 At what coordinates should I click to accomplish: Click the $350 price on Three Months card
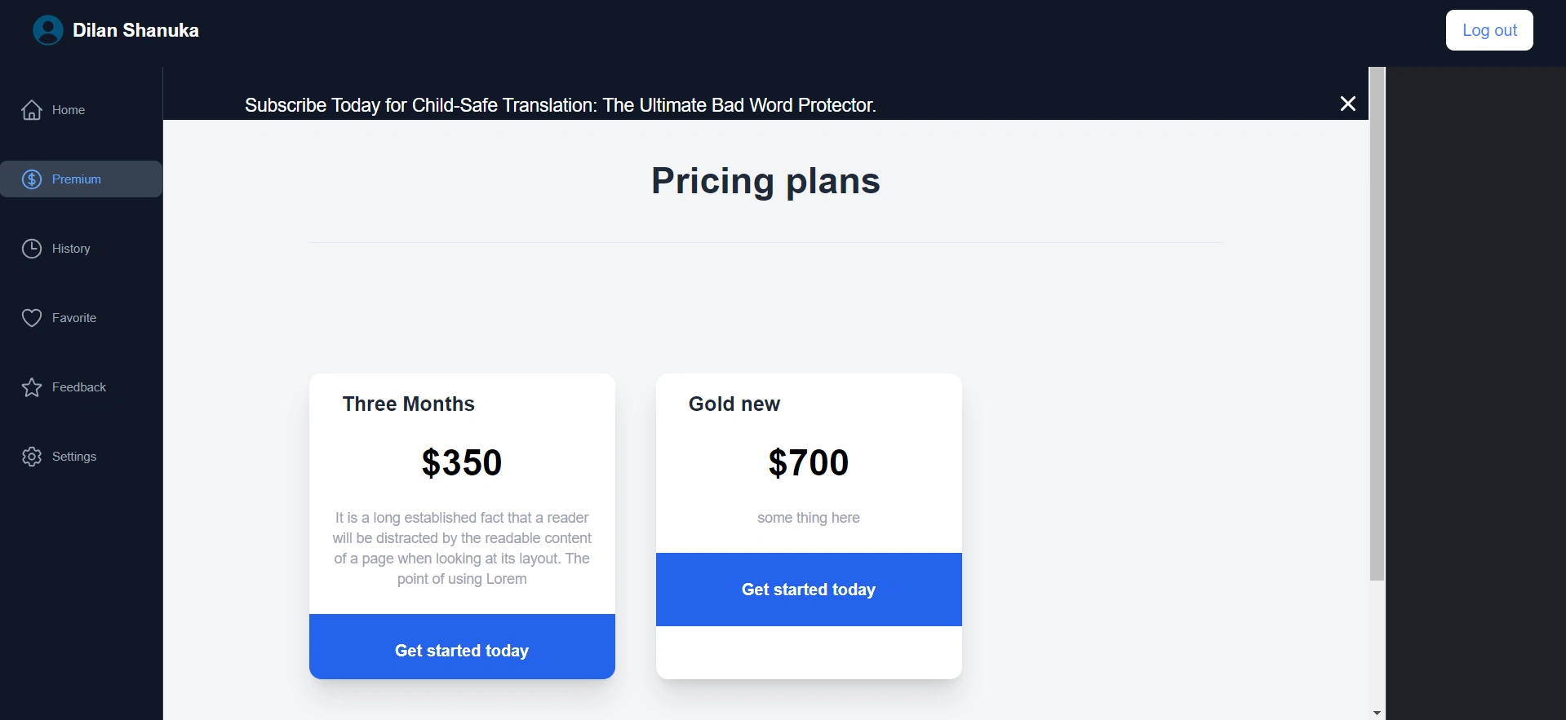[x=462, y=462]
